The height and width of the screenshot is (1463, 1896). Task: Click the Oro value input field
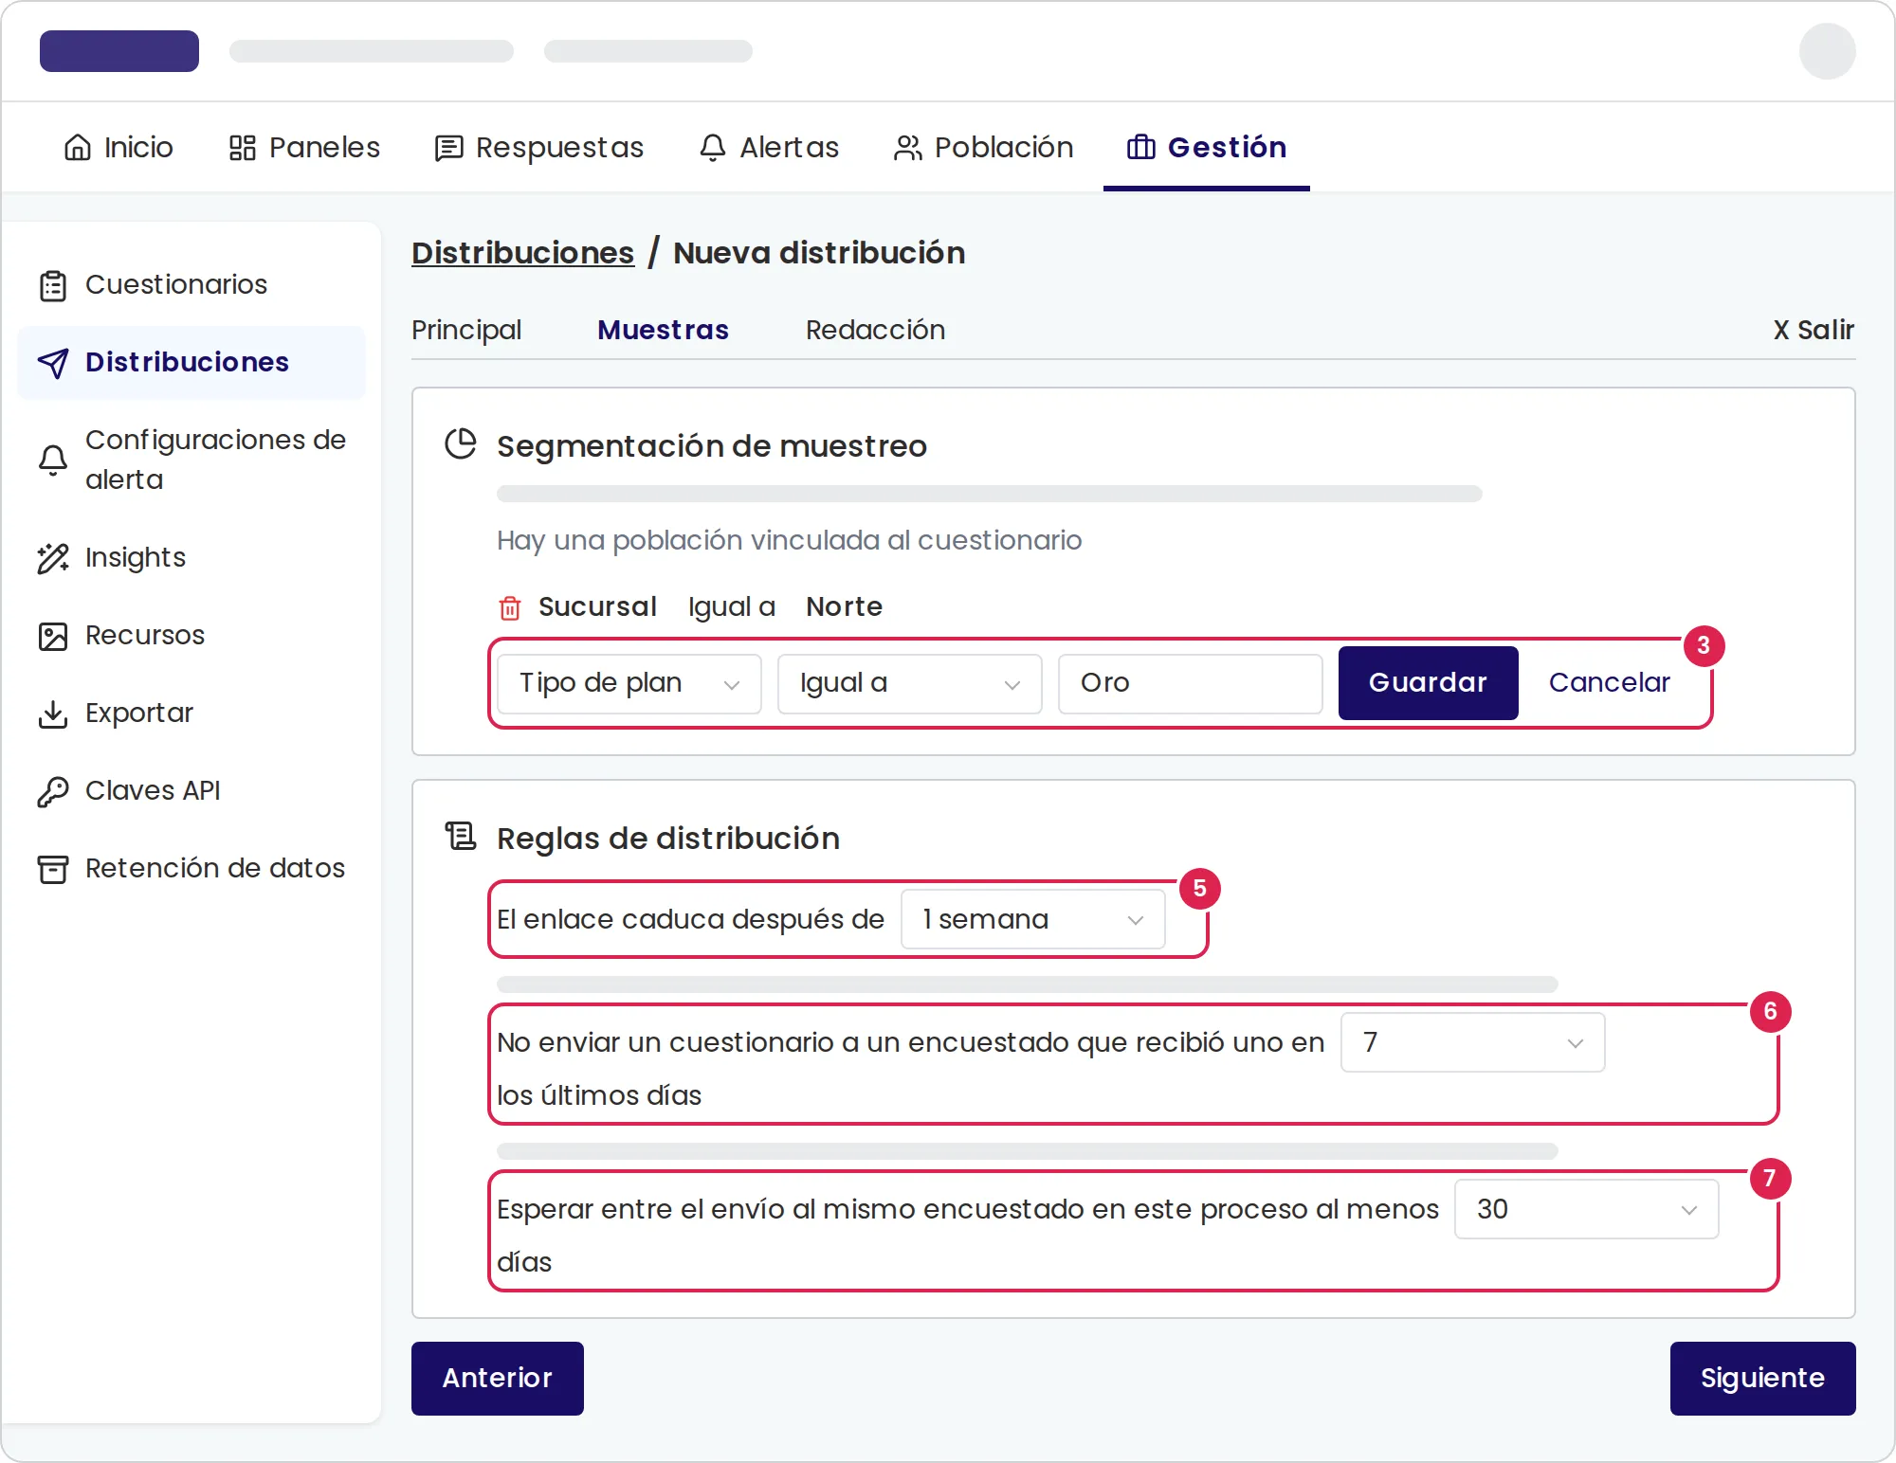click(1191, 683)
